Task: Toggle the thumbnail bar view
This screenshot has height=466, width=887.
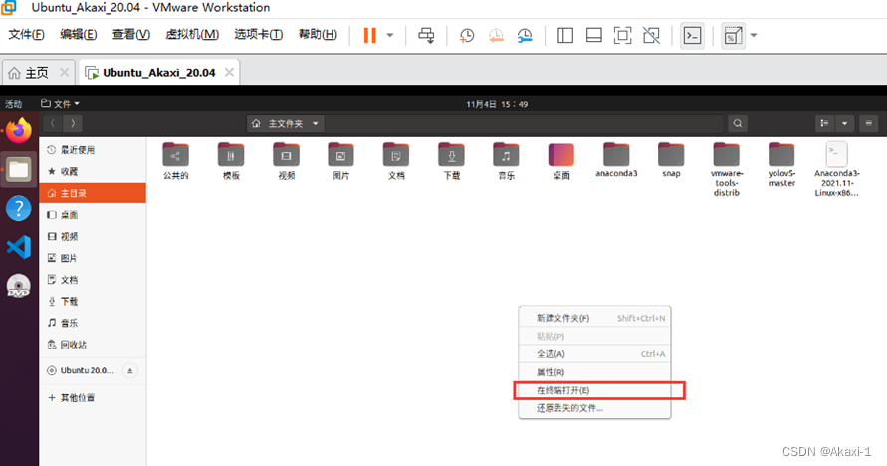Action: (594, 35)
